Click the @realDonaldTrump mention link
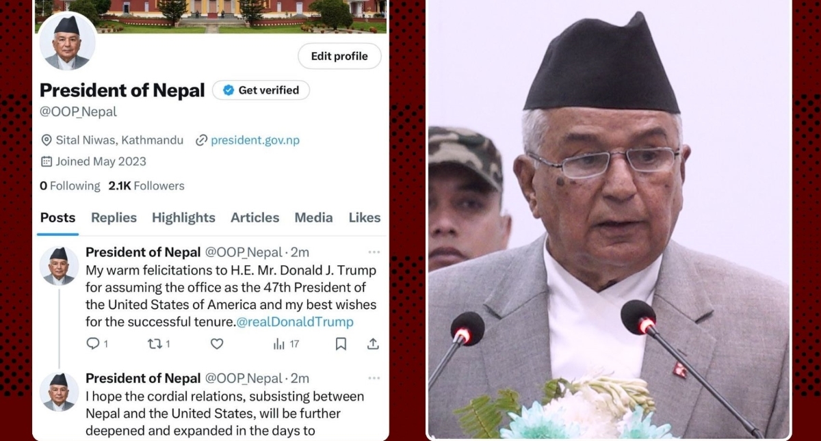The image size is (821, 441). [x=295, y=321]
